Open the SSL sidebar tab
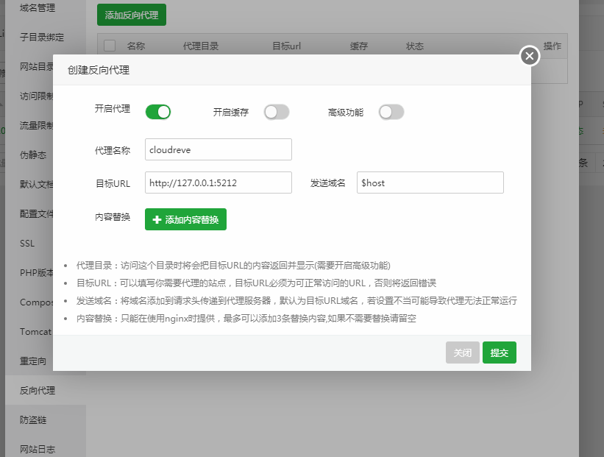The width and height of the screenshot is (604, 457). pyautogui.click(x=27, y=243)
